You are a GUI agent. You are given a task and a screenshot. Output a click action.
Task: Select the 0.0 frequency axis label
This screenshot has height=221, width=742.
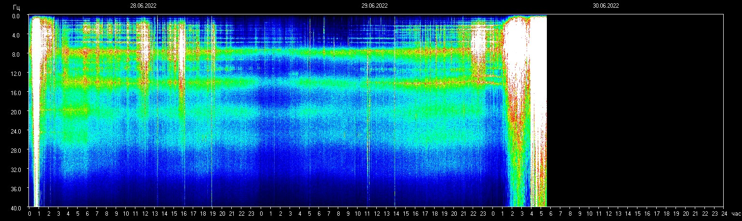(16, 16)
